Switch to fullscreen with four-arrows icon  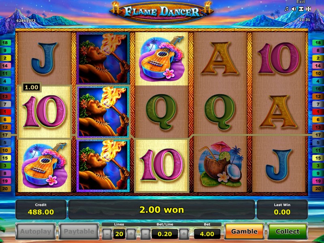(x=308, y=9)
